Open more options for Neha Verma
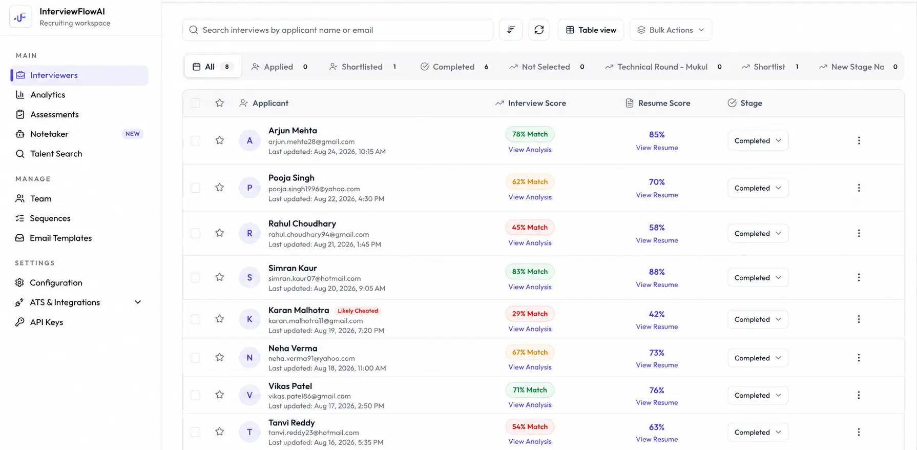This screenshot has width=917, height=450. [859, 358]
